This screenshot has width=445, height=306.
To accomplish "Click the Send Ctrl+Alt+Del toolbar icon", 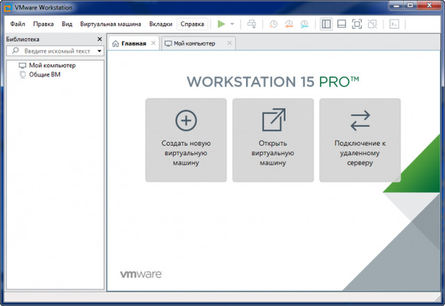I will (252, 24).
